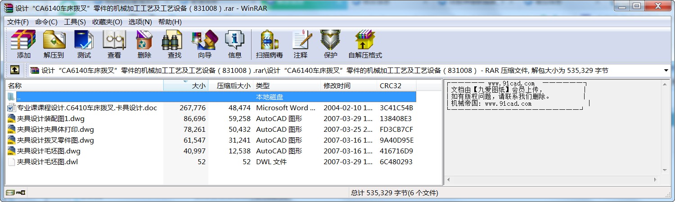Go up one folder level arrow
This screenshot has width=675, height=202.
(15, 70)
